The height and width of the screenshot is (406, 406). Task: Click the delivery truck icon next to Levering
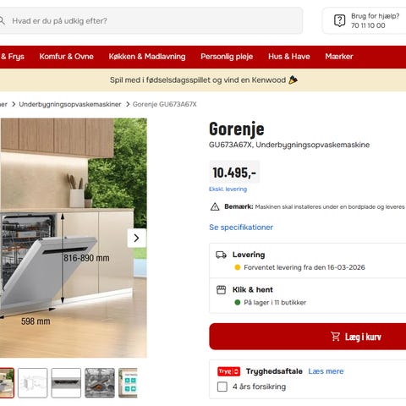pos(221,255)
